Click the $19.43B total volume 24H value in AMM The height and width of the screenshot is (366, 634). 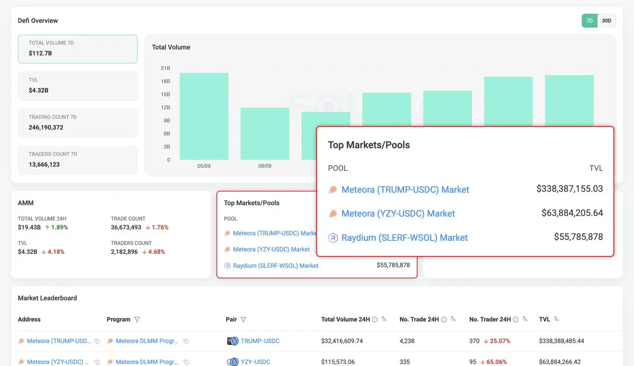point(29,227)
